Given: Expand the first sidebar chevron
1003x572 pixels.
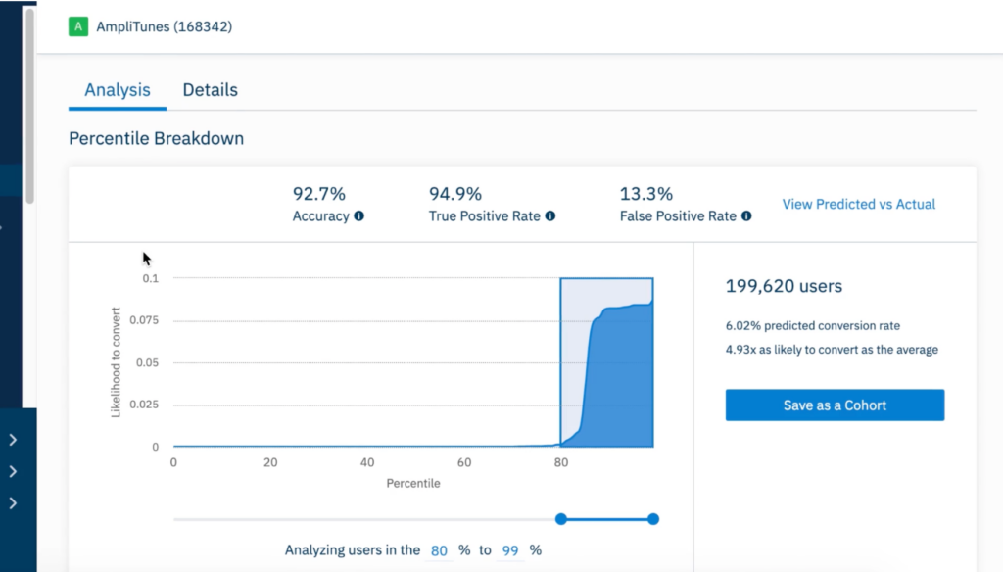Looking at the screenshot, I should 13,440.
